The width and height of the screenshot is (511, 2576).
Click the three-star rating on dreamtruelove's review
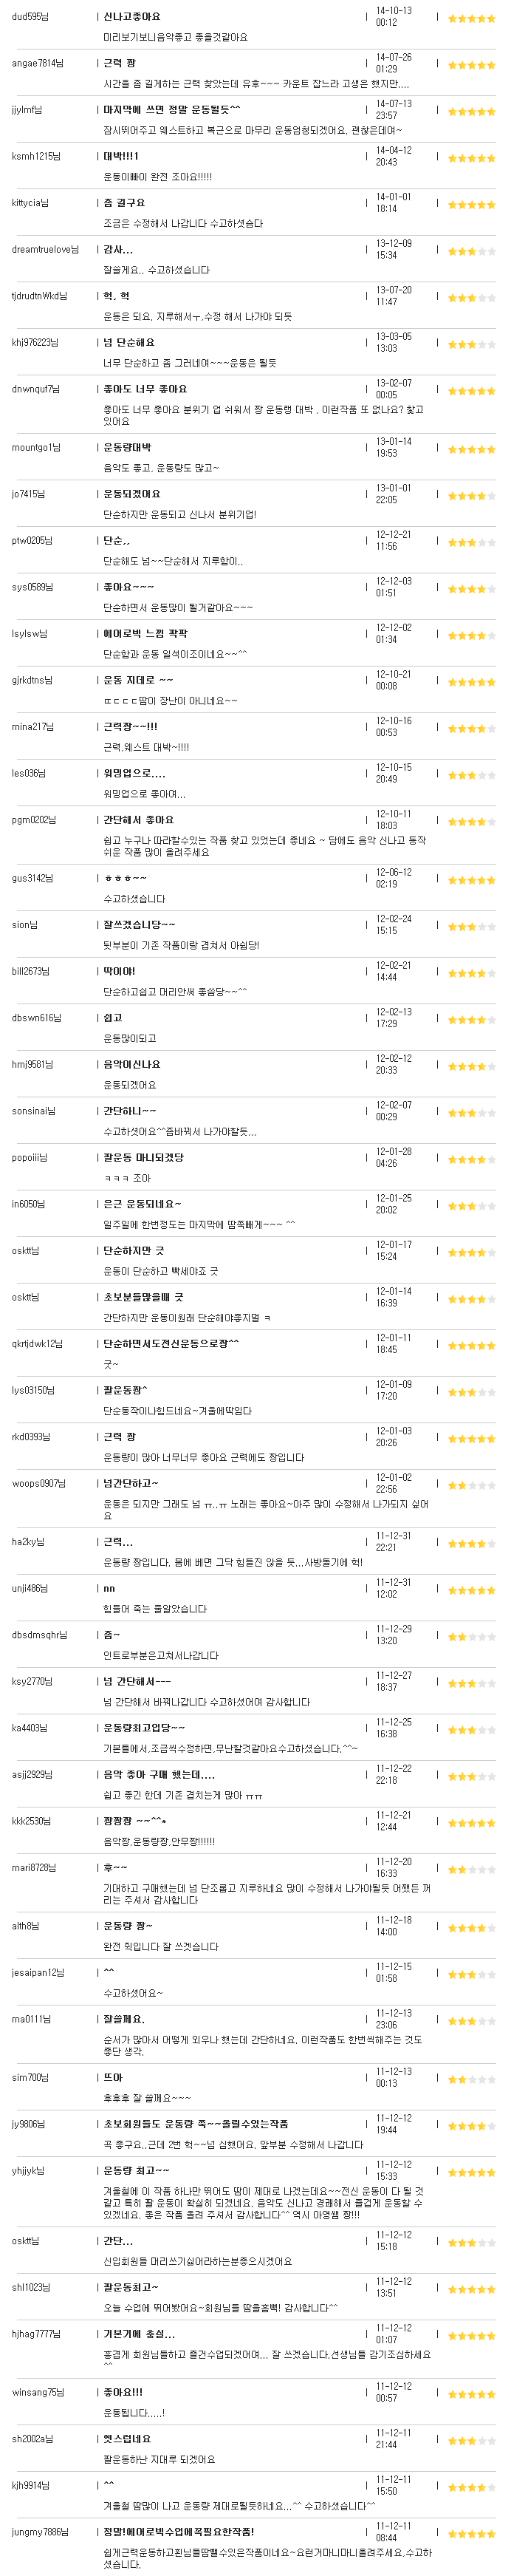click(x=471, y=252)
